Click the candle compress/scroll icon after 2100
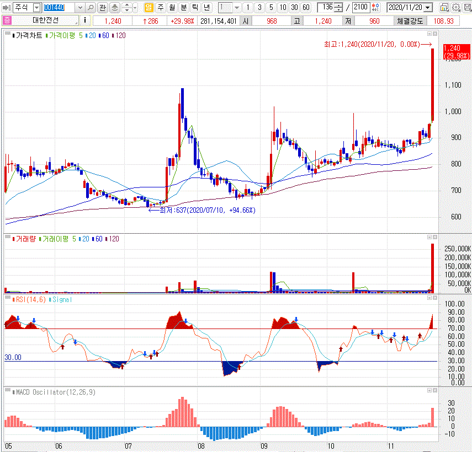The height and width of the screenshot is (452, 472). (x=375, y=8)
